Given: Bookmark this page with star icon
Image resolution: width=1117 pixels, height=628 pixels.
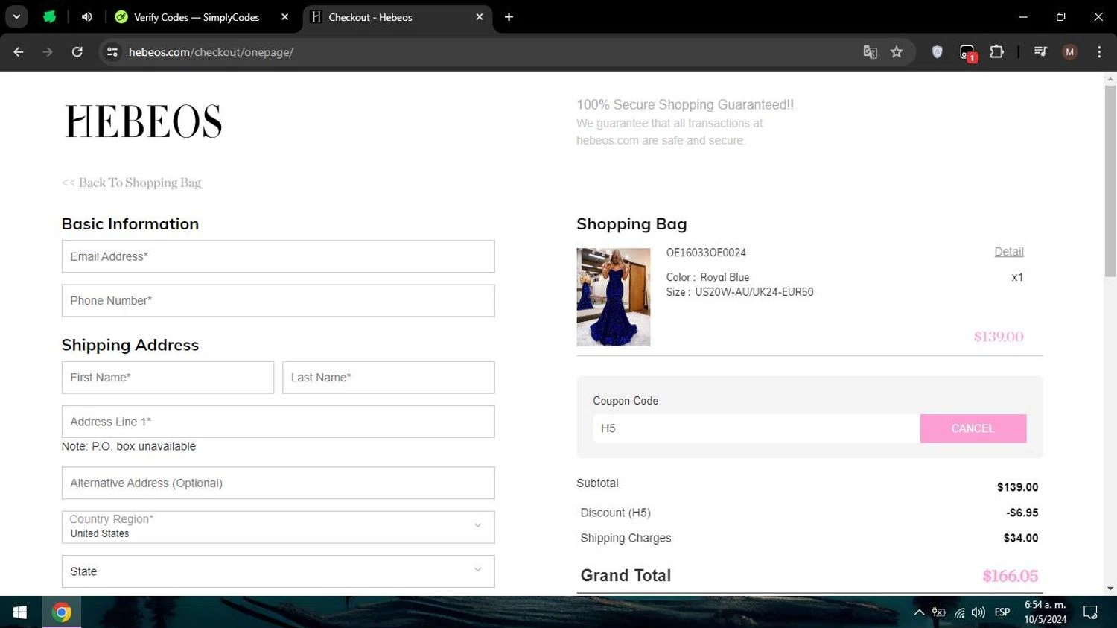Looking at the screenshot, I should pyautogui.click(x=897, y=52).
